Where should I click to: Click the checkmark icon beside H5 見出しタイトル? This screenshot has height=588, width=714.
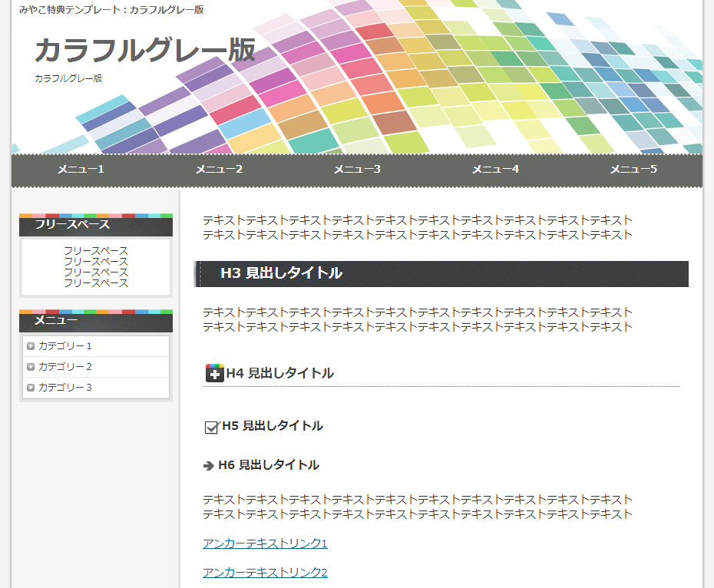pos(212,427)
